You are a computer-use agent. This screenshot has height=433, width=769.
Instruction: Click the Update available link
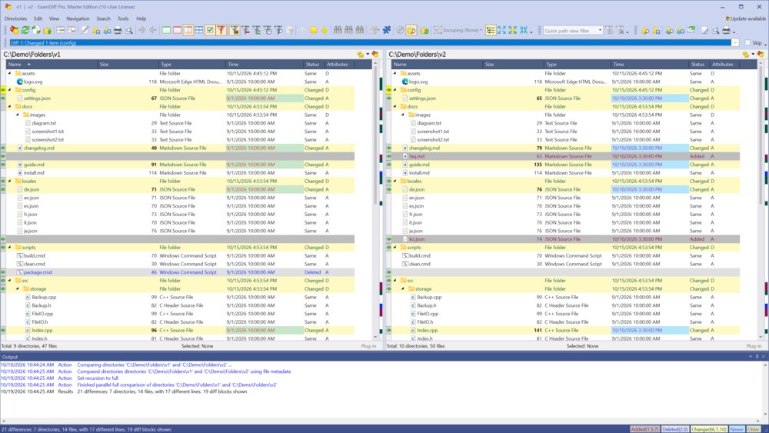[745, 18]
